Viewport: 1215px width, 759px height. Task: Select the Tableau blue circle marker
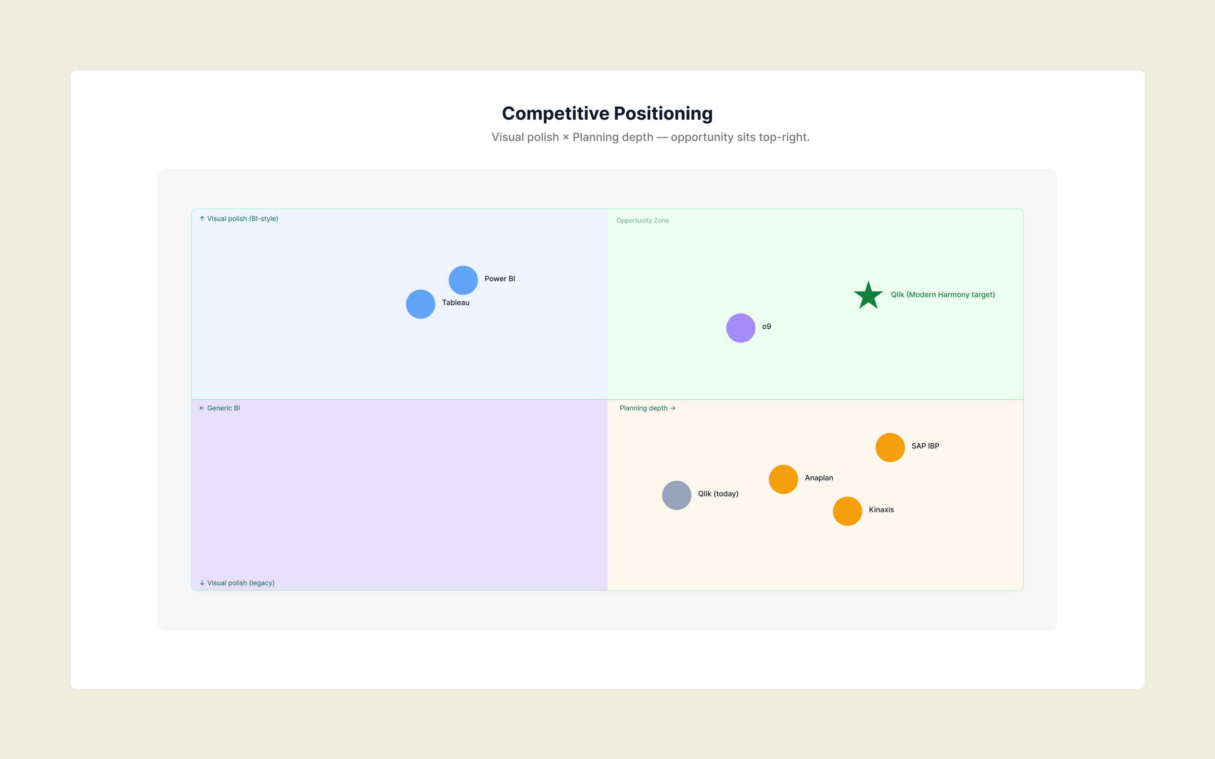(x=420, y=304)
